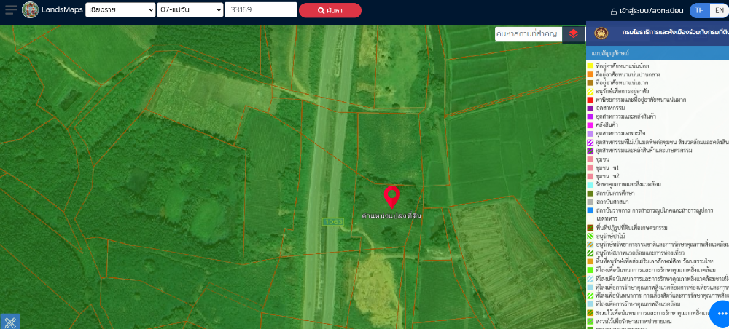Click the highway 1063 route marker
This screenshot has width=729, height=329.
tap(333, 222)
